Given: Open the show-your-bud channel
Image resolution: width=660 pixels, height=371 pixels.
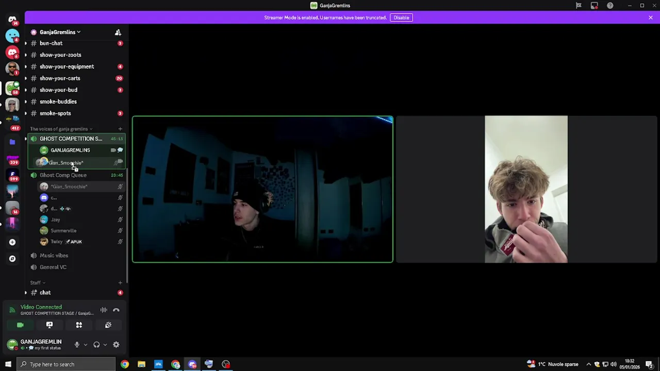Looking at the screenshot, I should click(x=58, y=90).
